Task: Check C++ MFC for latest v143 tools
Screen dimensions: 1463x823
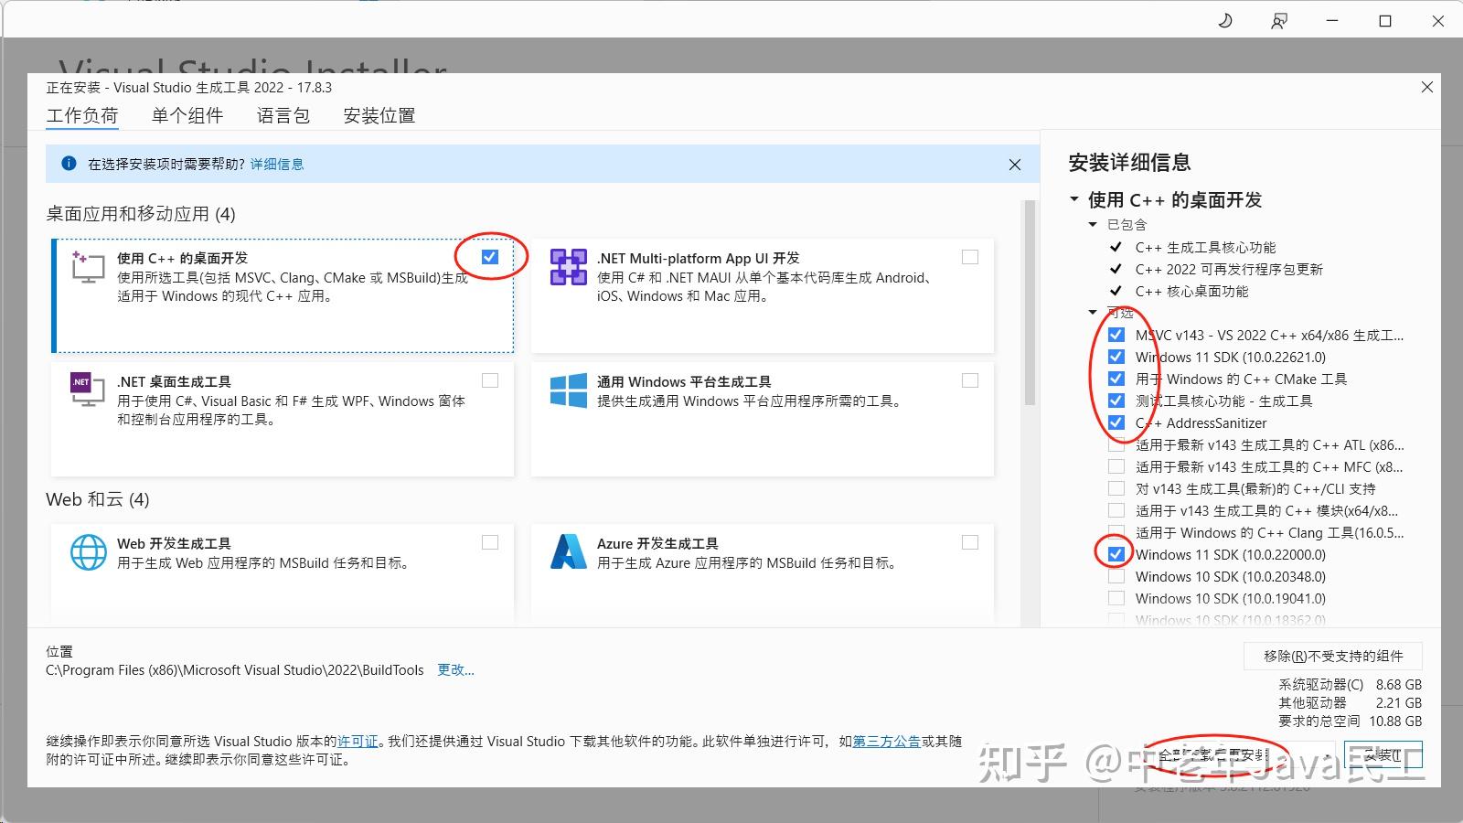Action: point(1116,466)
